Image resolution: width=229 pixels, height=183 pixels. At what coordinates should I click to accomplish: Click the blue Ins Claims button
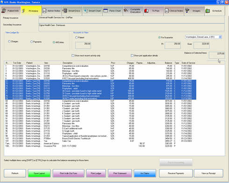145,173
